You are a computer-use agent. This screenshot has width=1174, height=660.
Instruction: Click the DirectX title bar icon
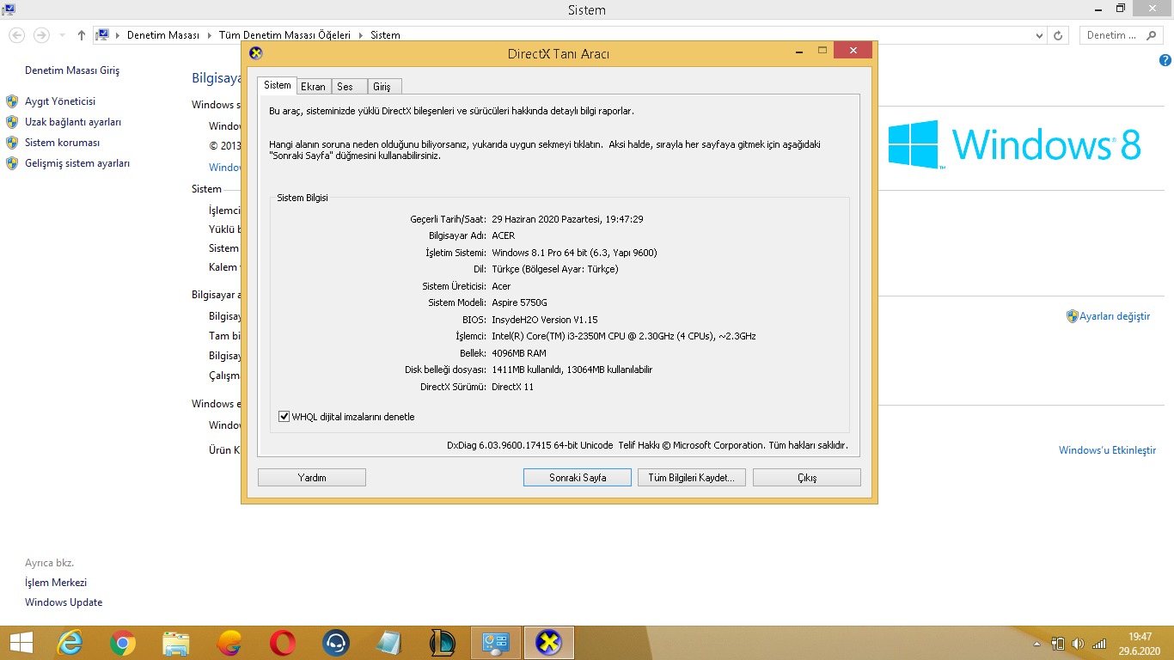255,53
